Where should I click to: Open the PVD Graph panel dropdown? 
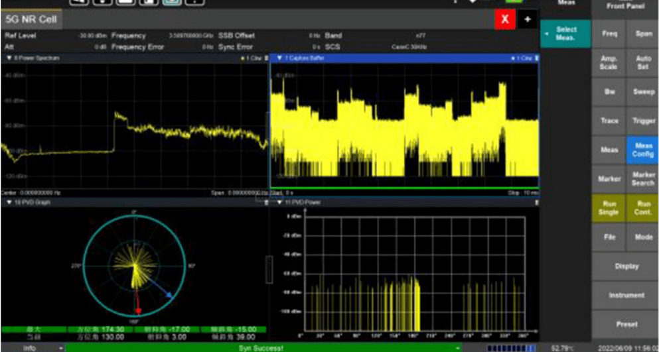point(9,202)
